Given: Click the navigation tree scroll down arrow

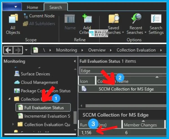Looking at the screenshot, I should (75, 130).
